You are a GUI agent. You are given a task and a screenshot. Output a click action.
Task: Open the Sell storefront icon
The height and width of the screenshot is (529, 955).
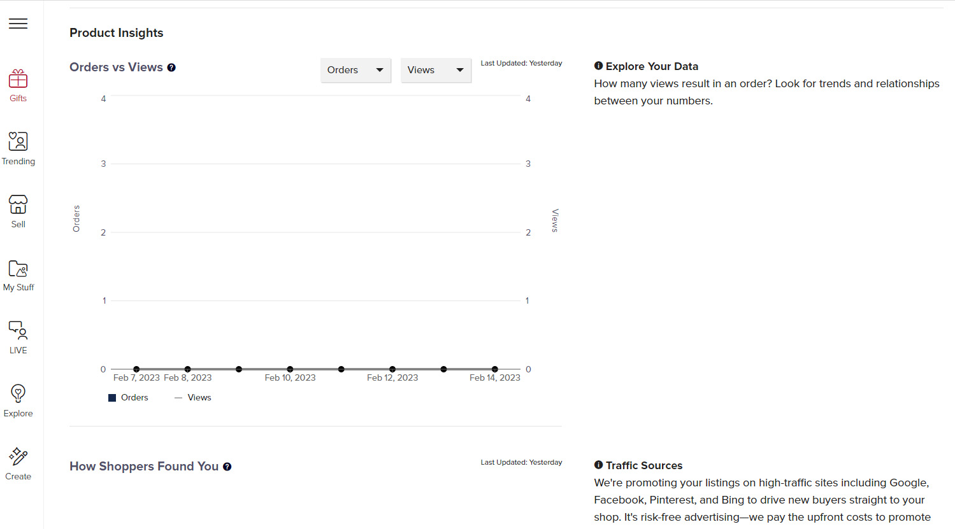tap(18, 204)
